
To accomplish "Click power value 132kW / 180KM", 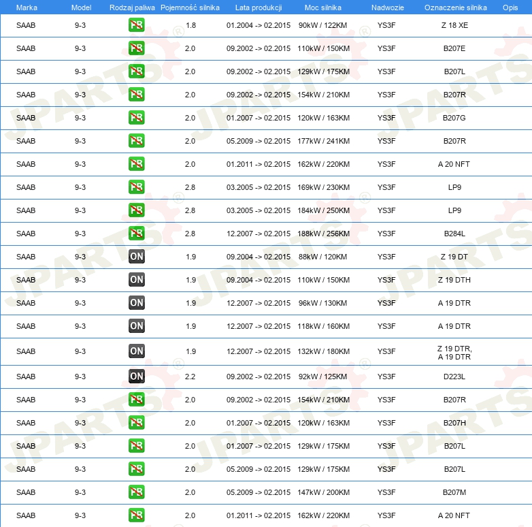I will click(323, 351).
